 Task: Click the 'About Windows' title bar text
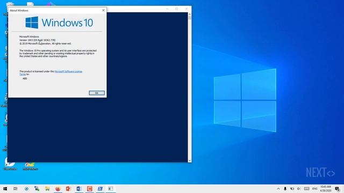pos(19,10)
